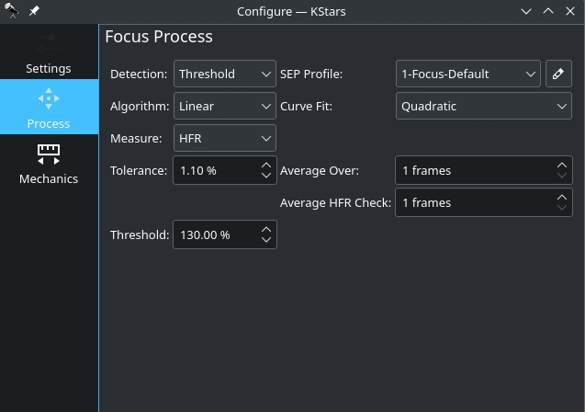Increase the Tolerance value
The image size is (585, 412).
[x=266, y=166]
